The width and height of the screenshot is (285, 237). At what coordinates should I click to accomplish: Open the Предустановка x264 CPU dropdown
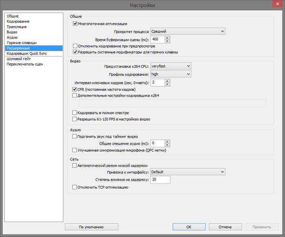click(171, 66)
